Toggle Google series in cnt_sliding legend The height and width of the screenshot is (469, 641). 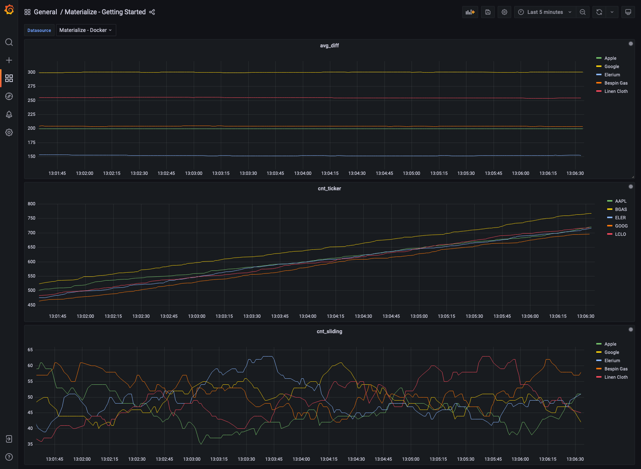[612, 352]
